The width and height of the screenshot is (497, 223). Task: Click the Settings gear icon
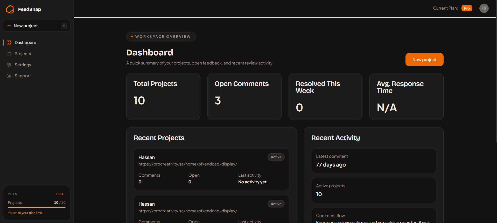[9, 65]
